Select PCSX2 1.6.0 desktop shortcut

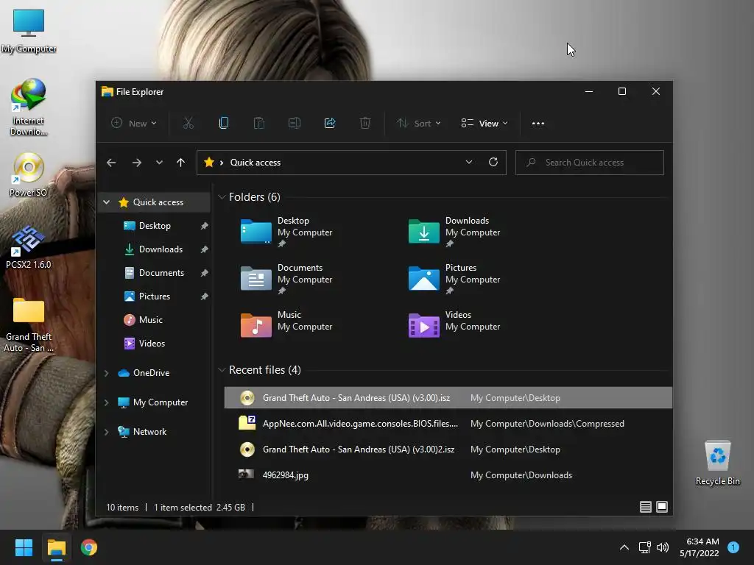pos(29,247)
